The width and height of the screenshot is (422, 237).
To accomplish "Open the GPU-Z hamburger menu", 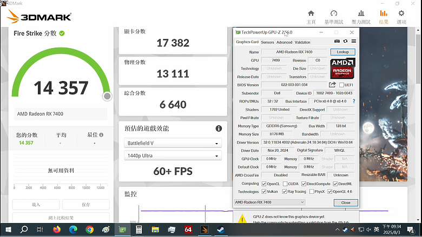I will coord(354,41).
